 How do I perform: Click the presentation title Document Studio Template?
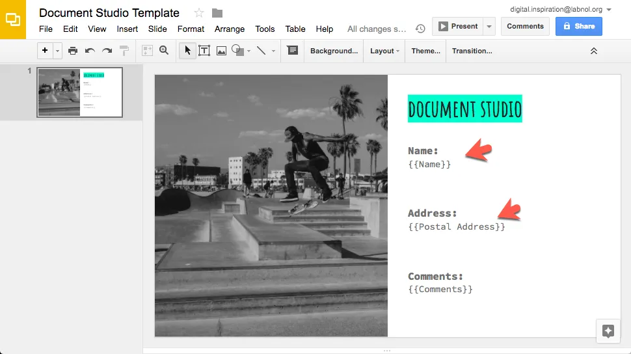click(109, 13)
